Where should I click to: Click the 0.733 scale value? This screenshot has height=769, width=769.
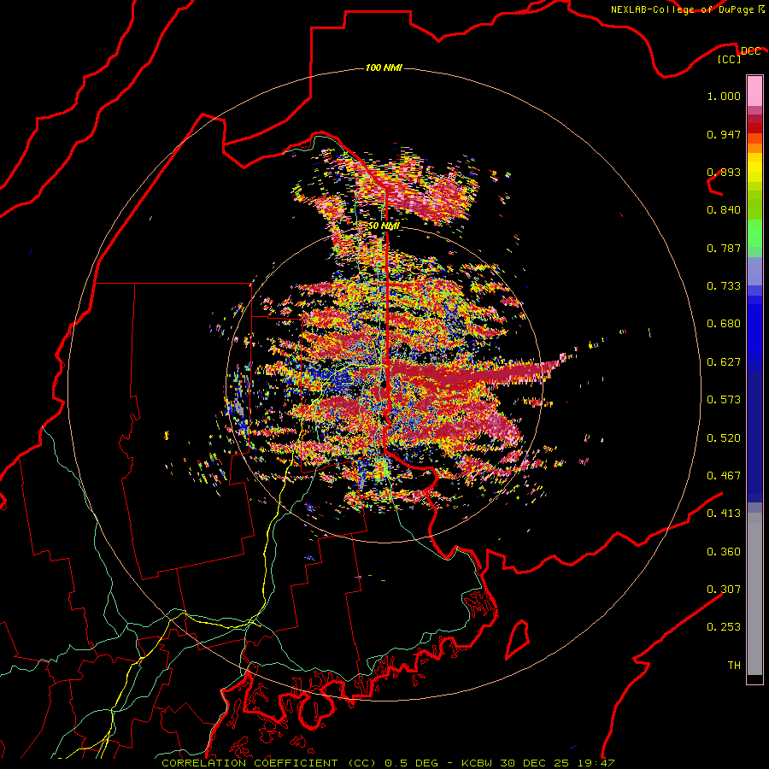click(724, 286)
